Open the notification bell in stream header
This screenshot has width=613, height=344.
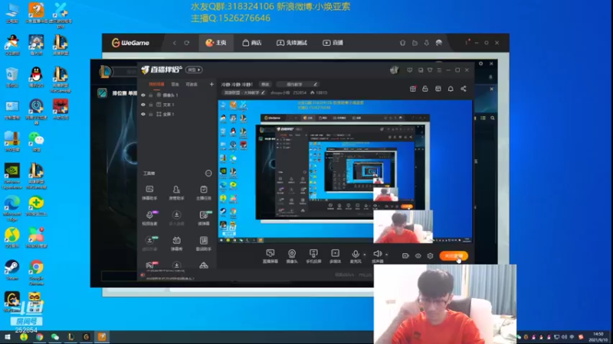pos(451,89)
